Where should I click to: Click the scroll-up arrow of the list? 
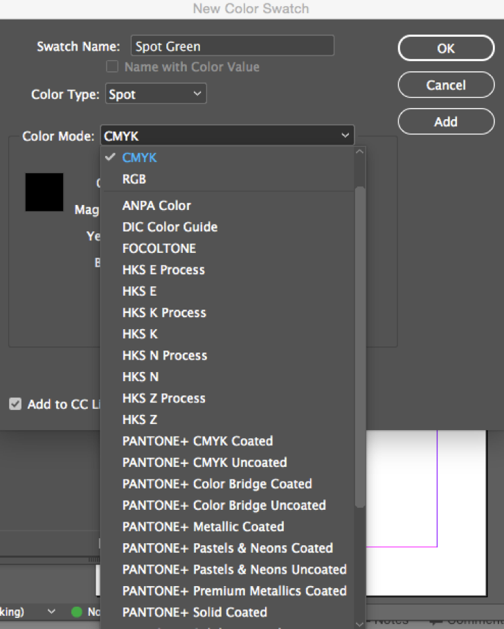point(360,152)
